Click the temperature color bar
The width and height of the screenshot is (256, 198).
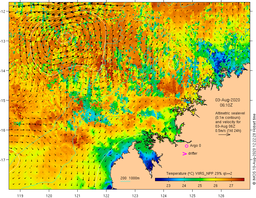tap(200, 179)
